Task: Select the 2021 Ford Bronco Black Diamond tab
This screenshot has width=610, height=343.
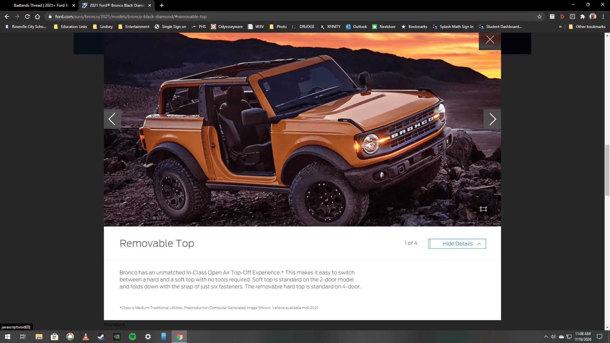Action: (117, 5)
